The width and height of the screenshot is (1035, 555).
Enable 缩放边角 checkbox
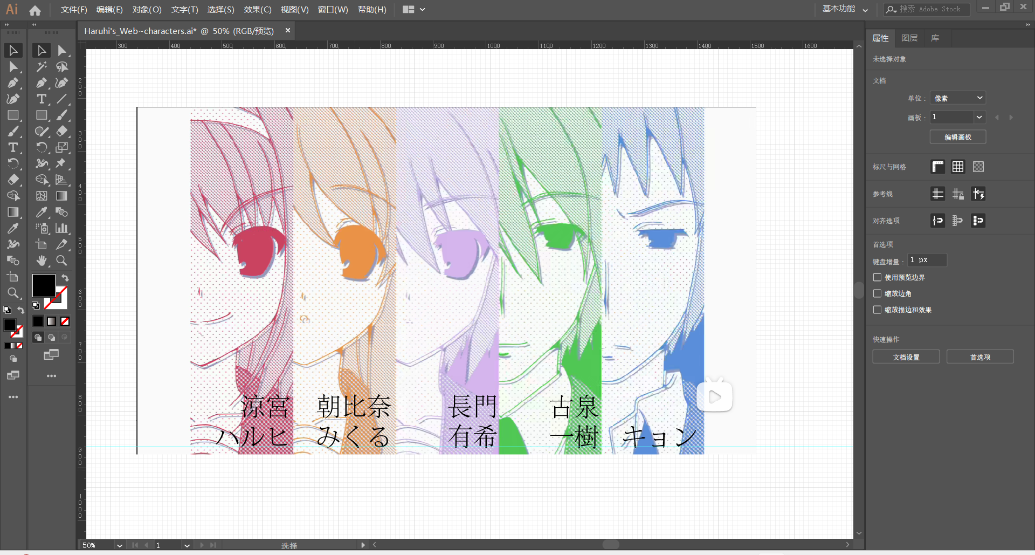pos(878,293)
